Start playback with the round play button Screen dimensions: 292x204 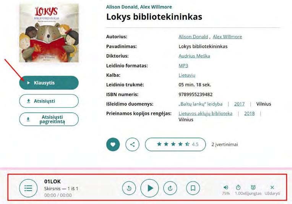click(150, 188)
